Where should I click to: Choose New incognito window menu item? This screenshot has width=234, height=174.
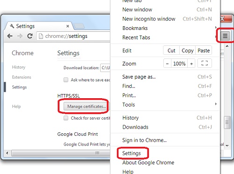(x=165, y=19)
